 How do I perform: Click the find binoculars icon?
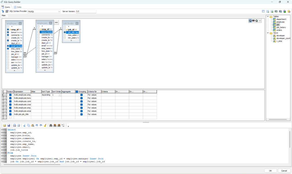(x=51, y=125)
